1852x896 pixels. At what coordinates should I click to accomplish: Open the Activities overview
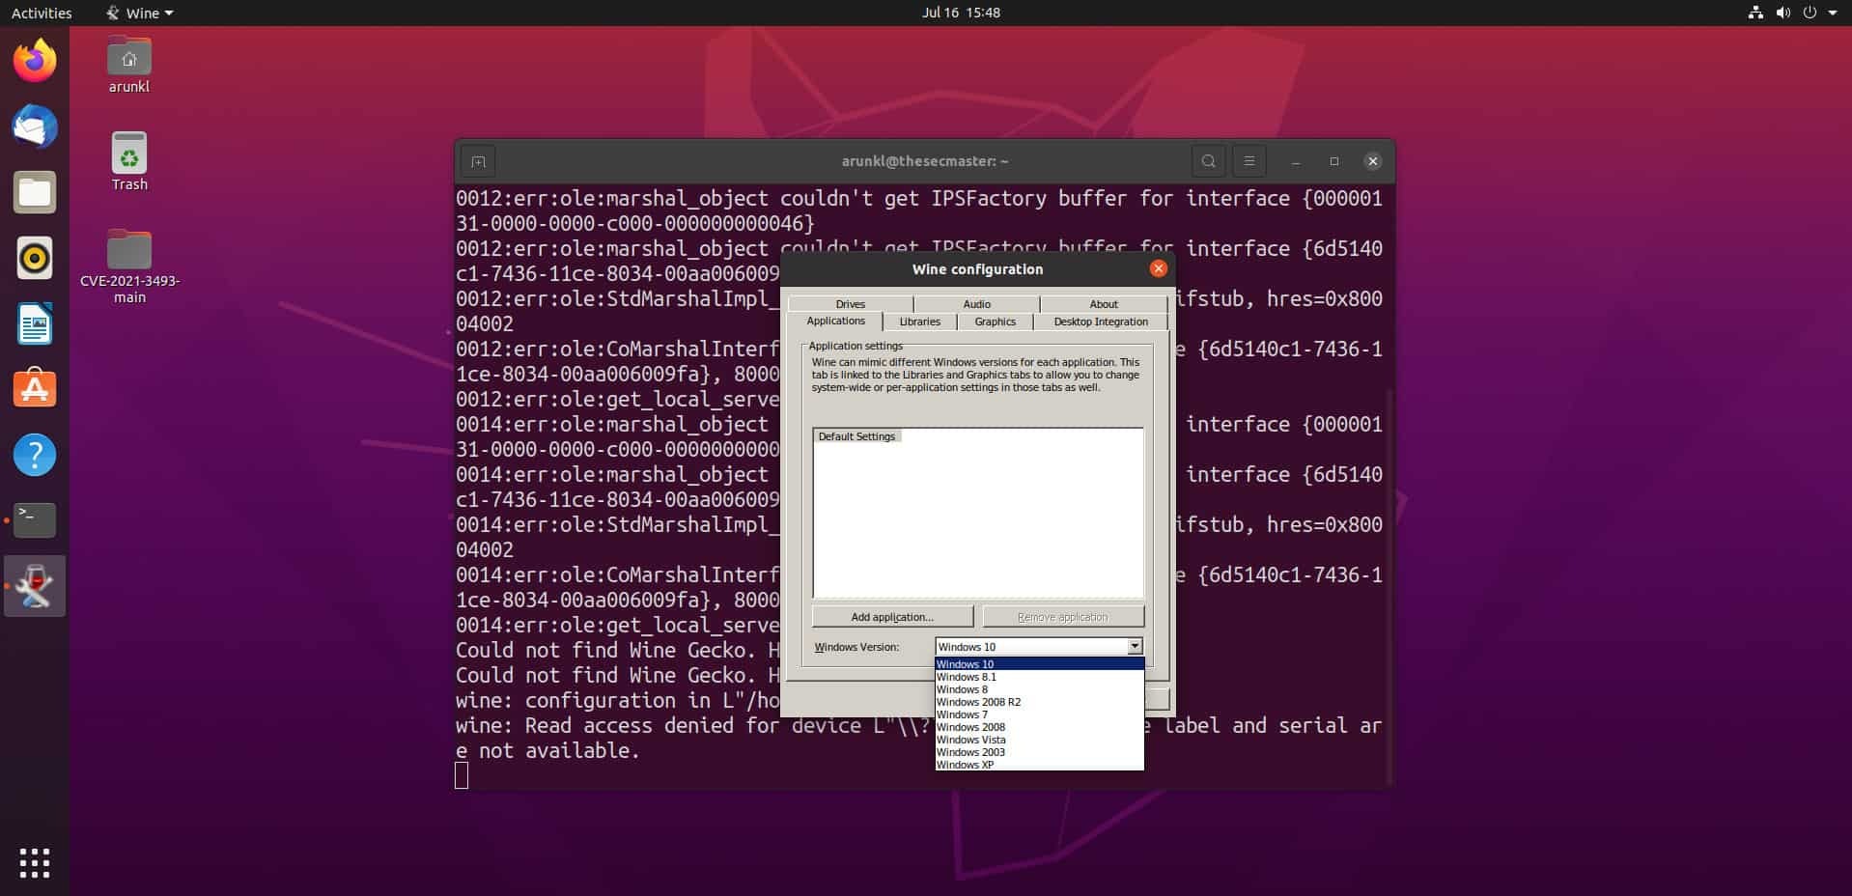click(x=42, y=13)
